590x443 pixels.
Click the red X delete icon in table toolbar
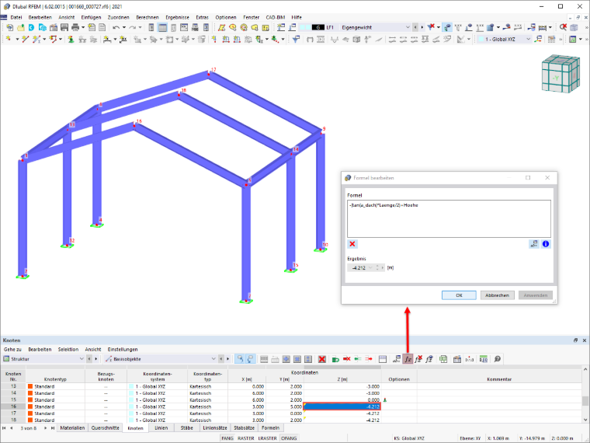coord(321,359)
